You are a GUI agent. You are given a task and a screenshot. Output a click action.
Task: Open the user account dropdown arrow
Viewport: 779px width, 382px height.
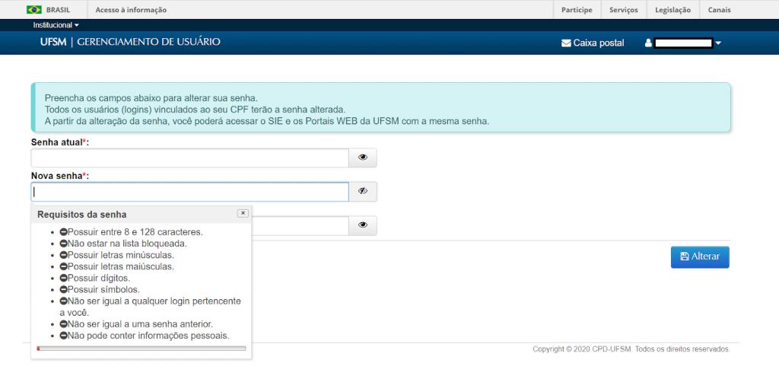(x=717, y=43)
